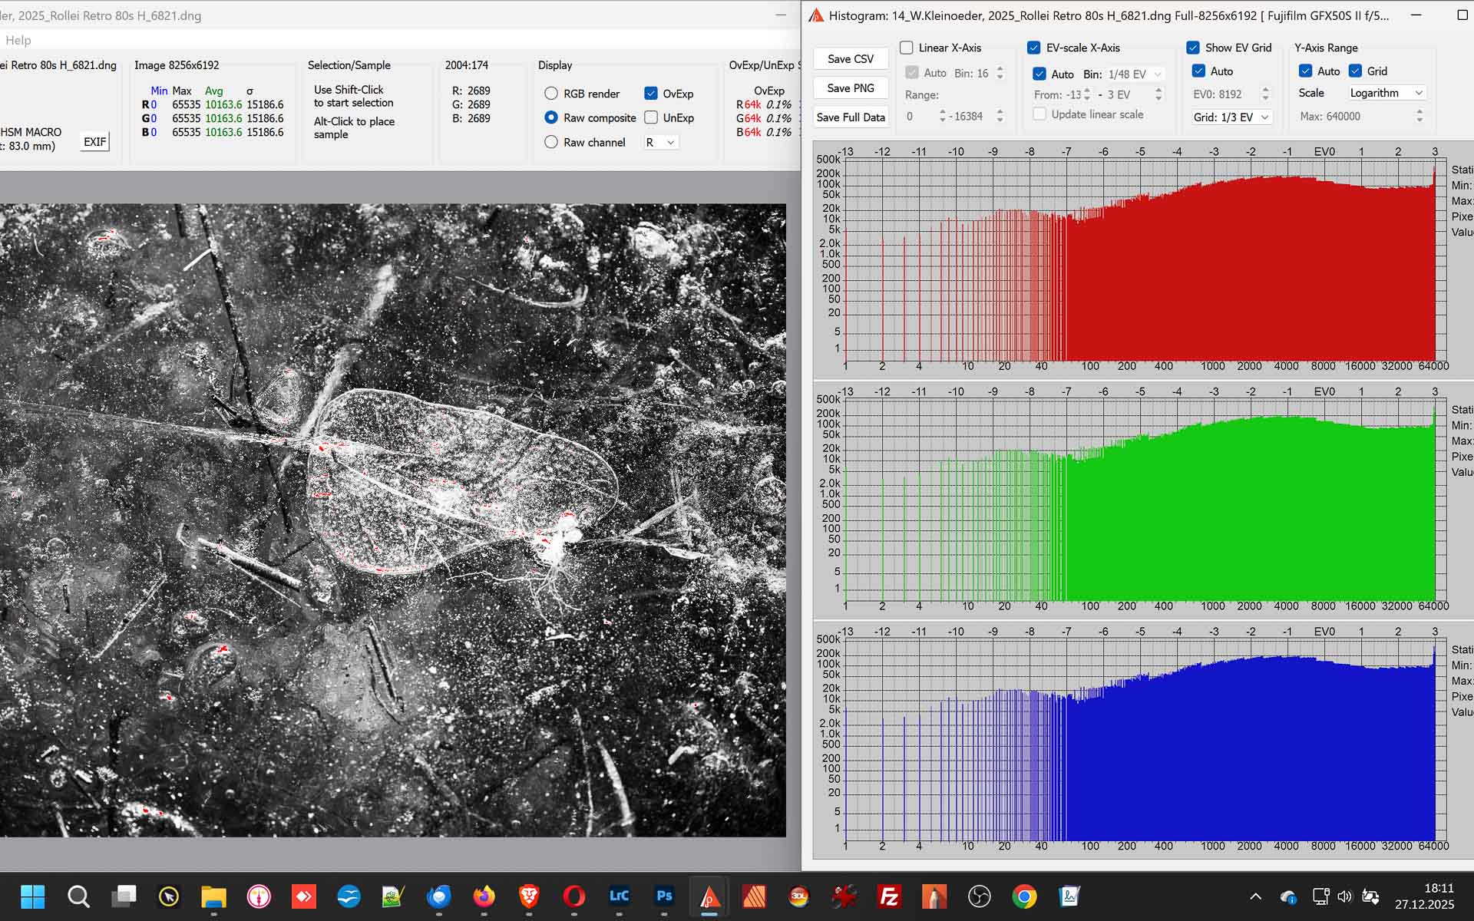Enable the Linear X-Axis checkbox
1474x921 pixels.
tap(907, 48)
